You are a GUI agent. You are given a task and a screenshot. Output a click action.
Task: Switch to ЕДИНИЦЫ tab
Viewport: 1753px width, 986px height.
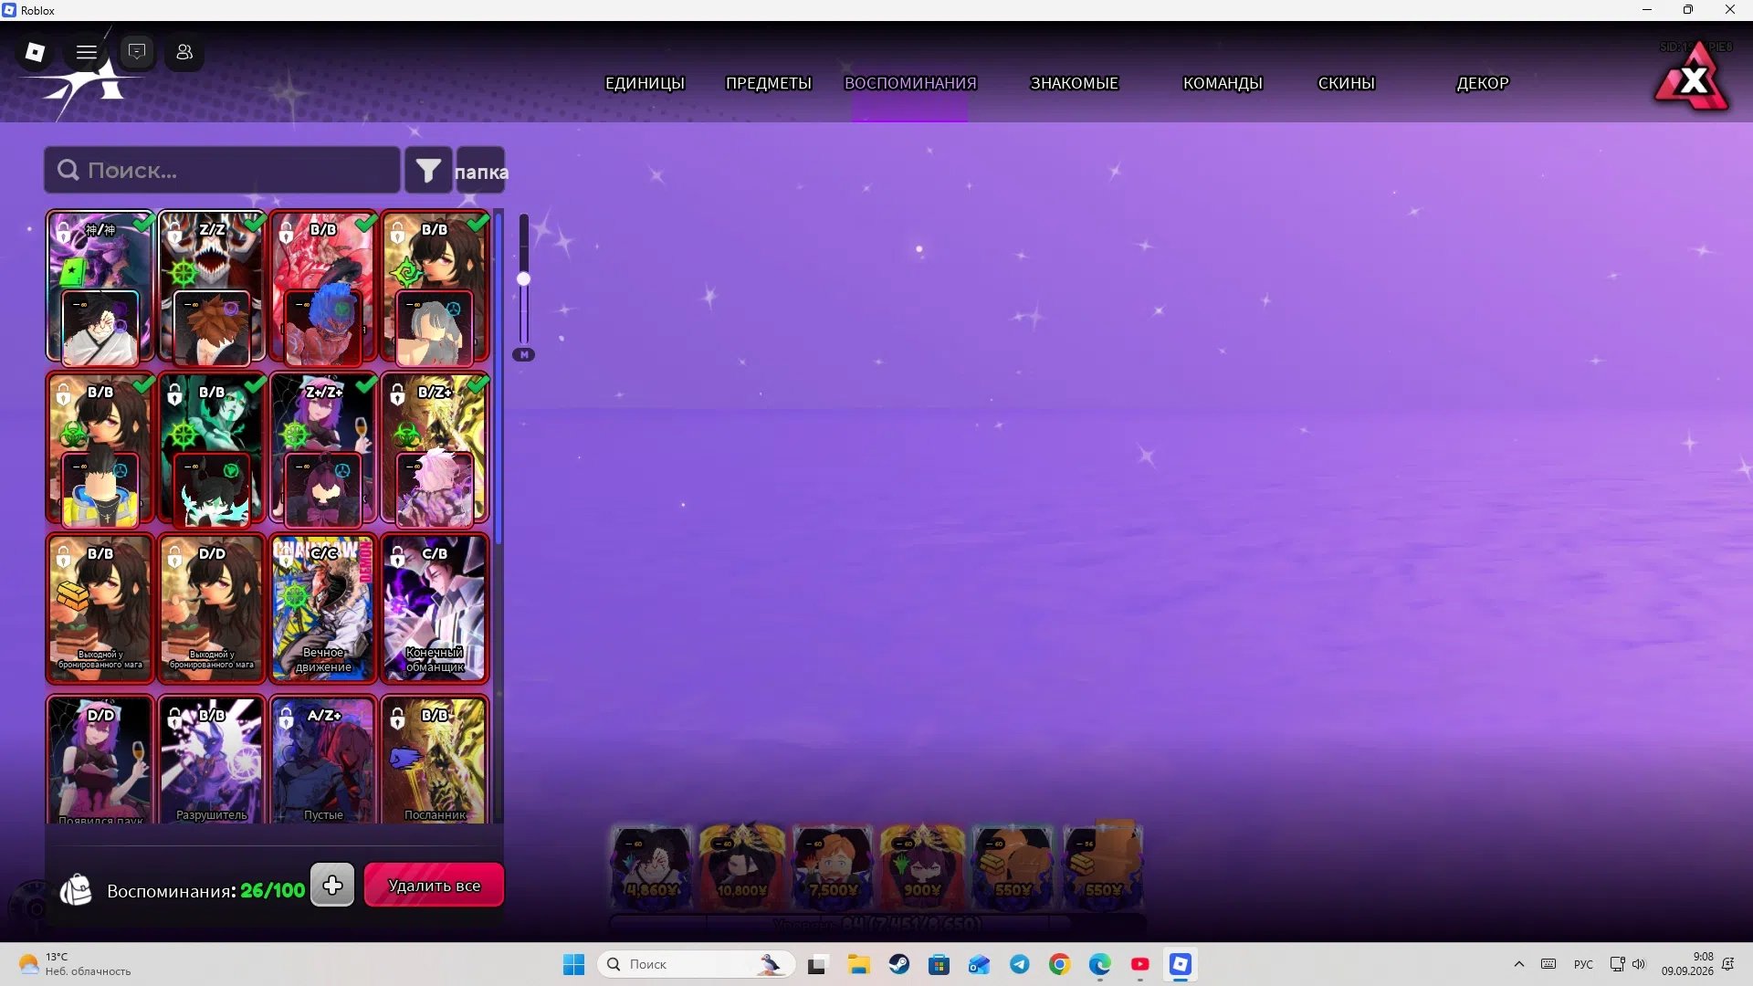click(645, 83)
